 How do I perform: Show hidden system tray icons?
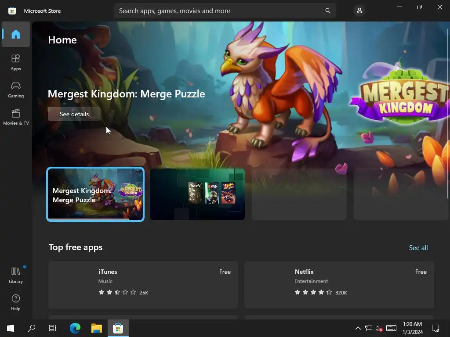[x=358, y=328]
